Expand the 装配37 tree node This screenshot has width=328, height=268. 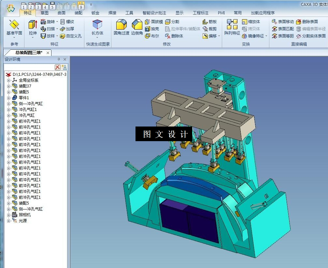[x=8, y=86]
